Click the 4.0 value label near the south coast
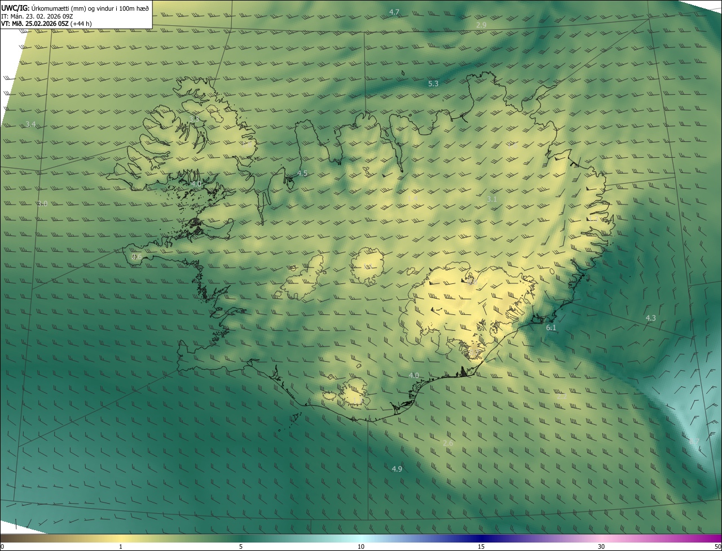Viewport: 722px width, 551px height. pyautogui.click(x=414, y=375)
